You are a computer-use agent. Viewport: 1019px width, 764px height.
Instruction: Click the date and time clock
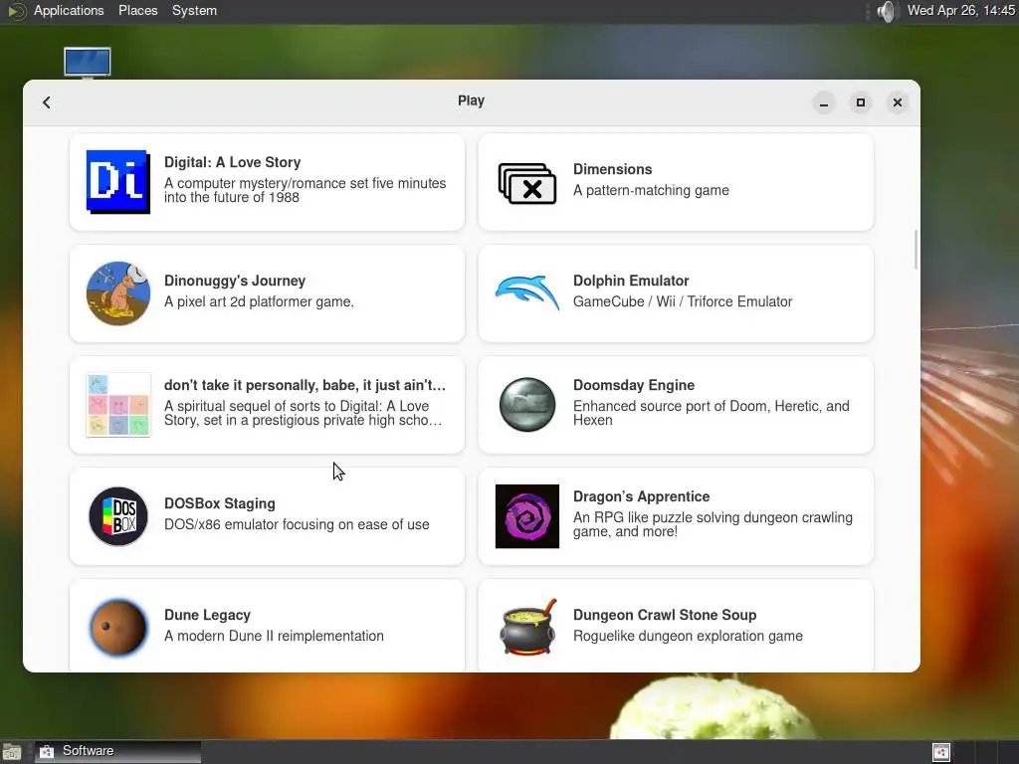(960, 11)
